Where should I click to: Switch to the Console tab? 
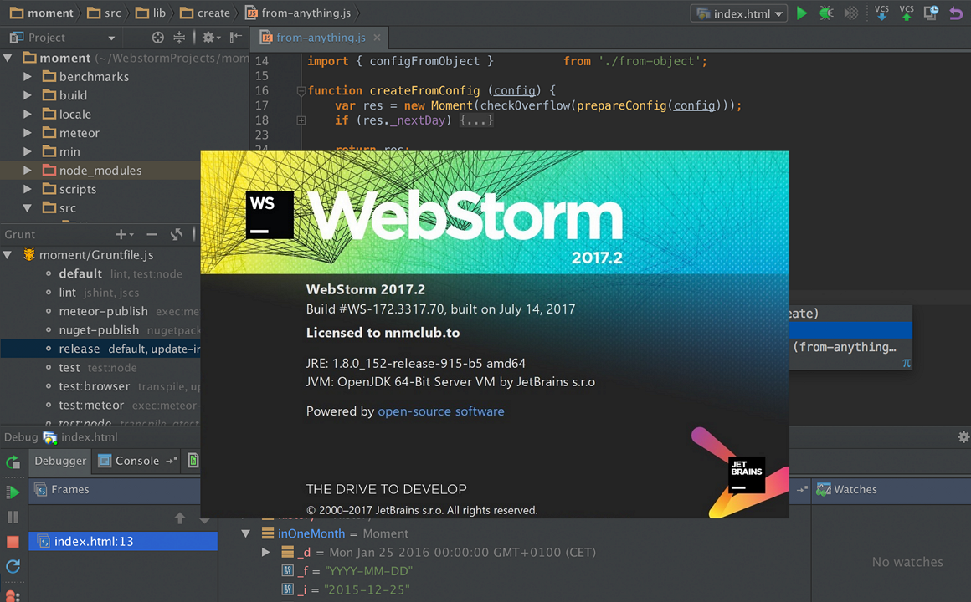(136, 461)
